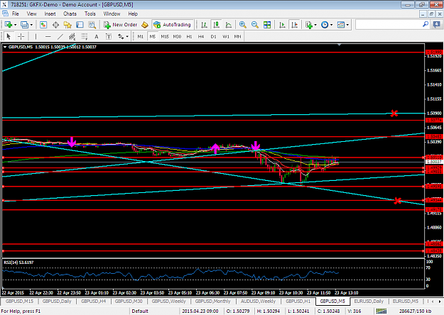Switch to the MN timeframe

237,36
